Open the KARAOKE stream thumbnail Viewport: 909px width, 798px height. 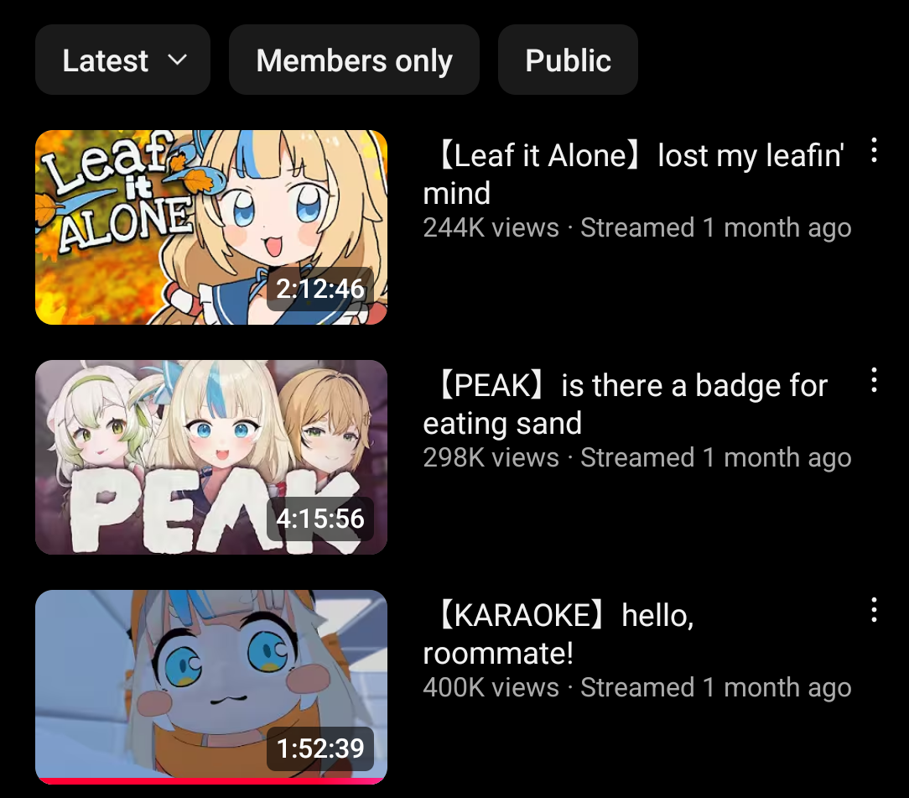(211, 687)
